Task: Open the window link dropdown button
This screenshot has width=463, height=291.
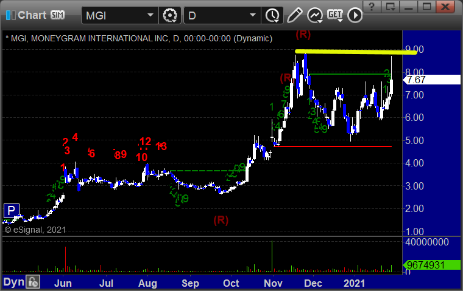Action: tap(391, 6)
